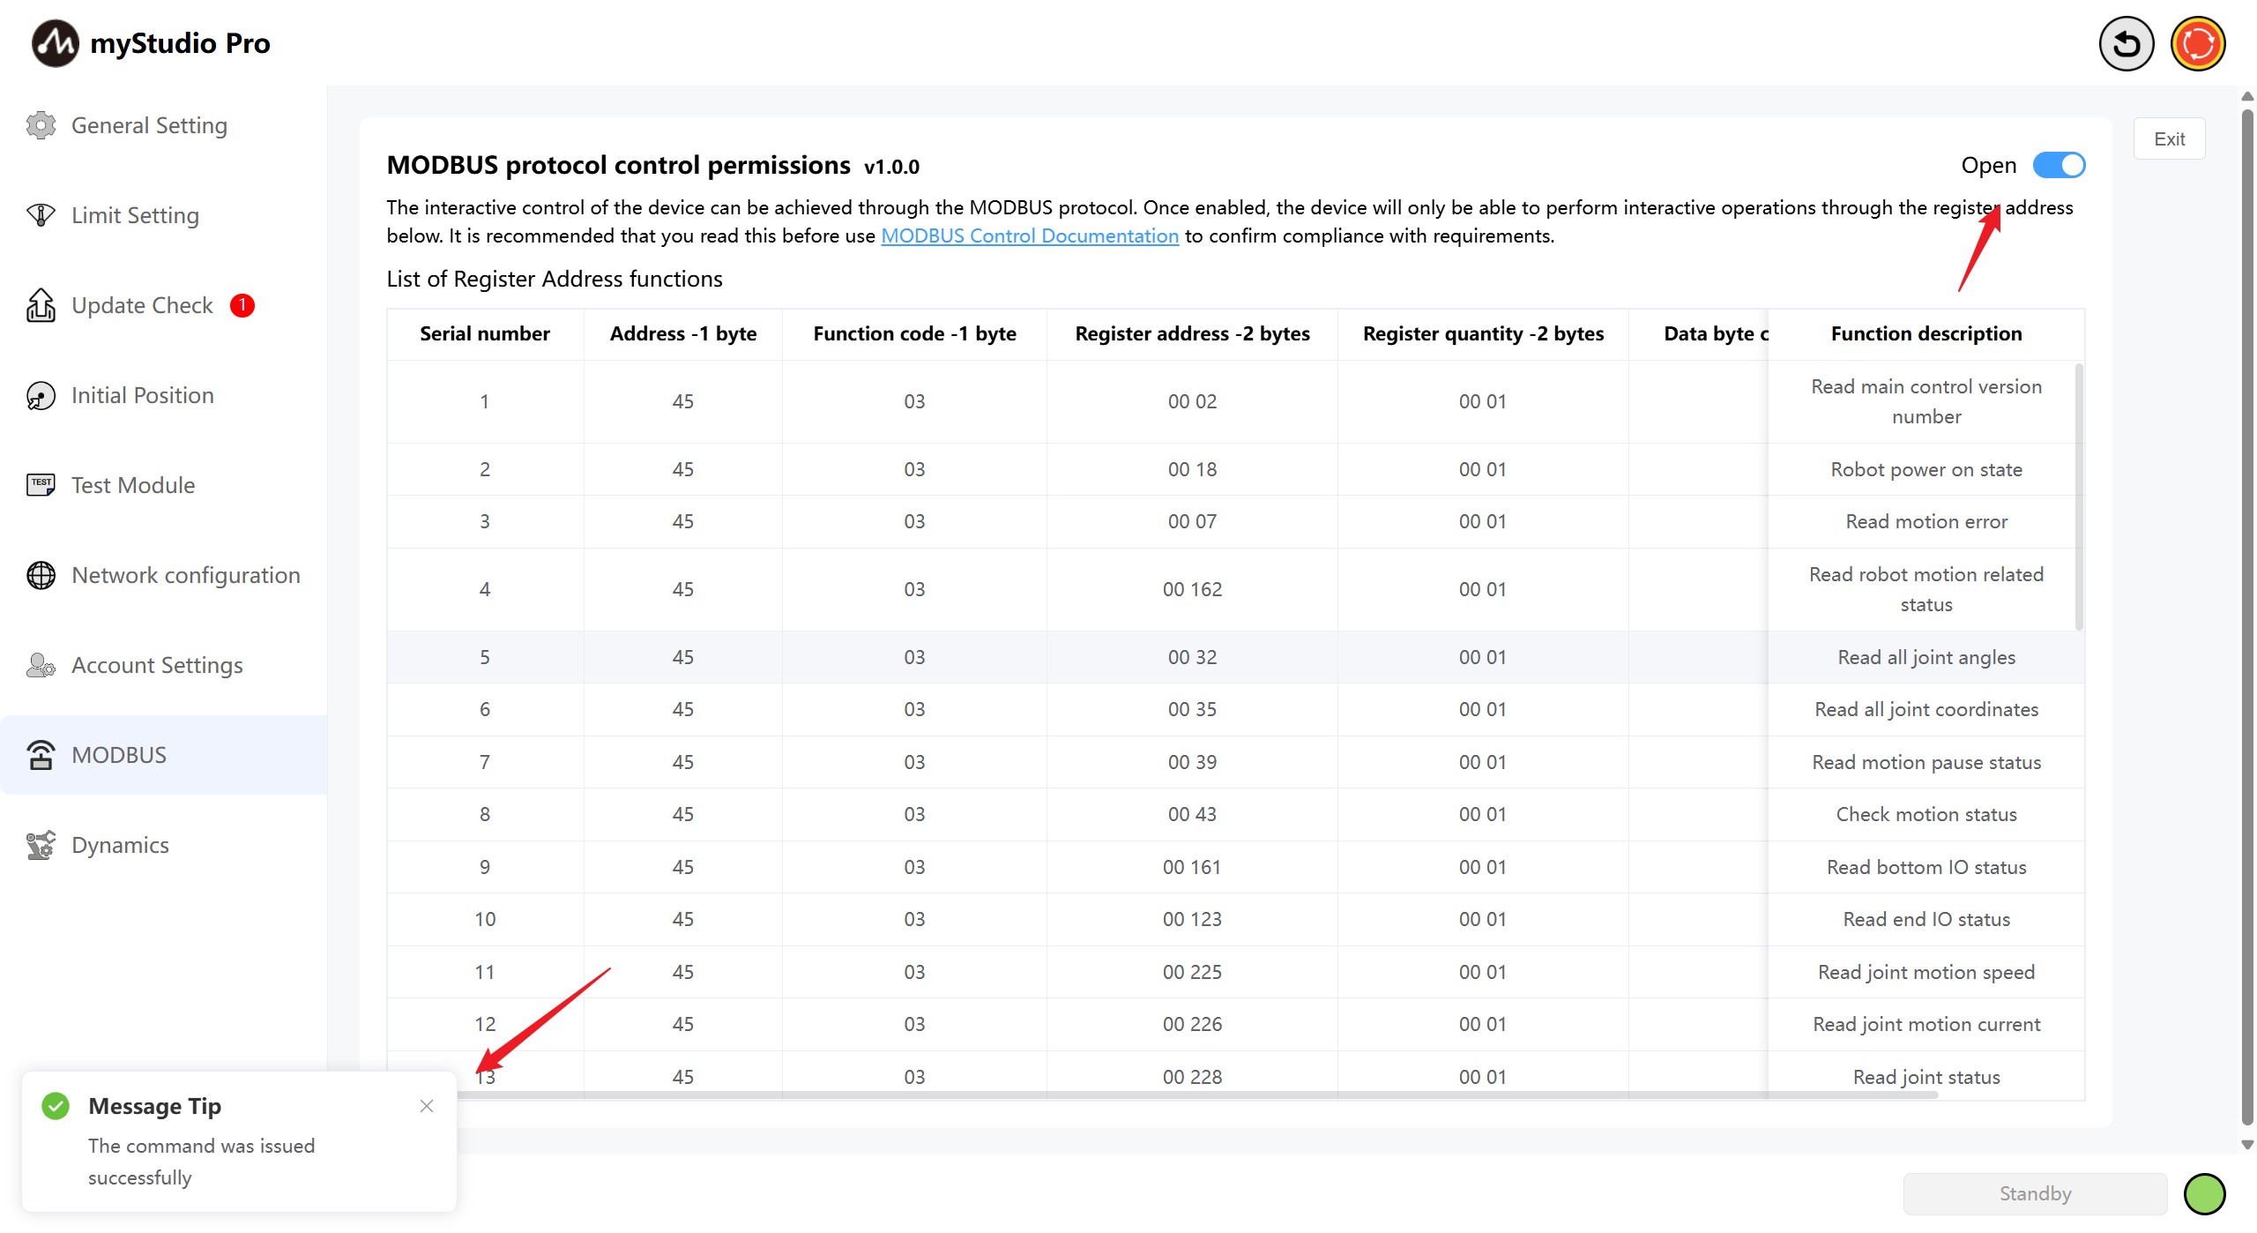The width and height of the screenshot is (2257, 1233).
Task: Click the table's horizontal scrollbar
Action: click(1199, 1095)
